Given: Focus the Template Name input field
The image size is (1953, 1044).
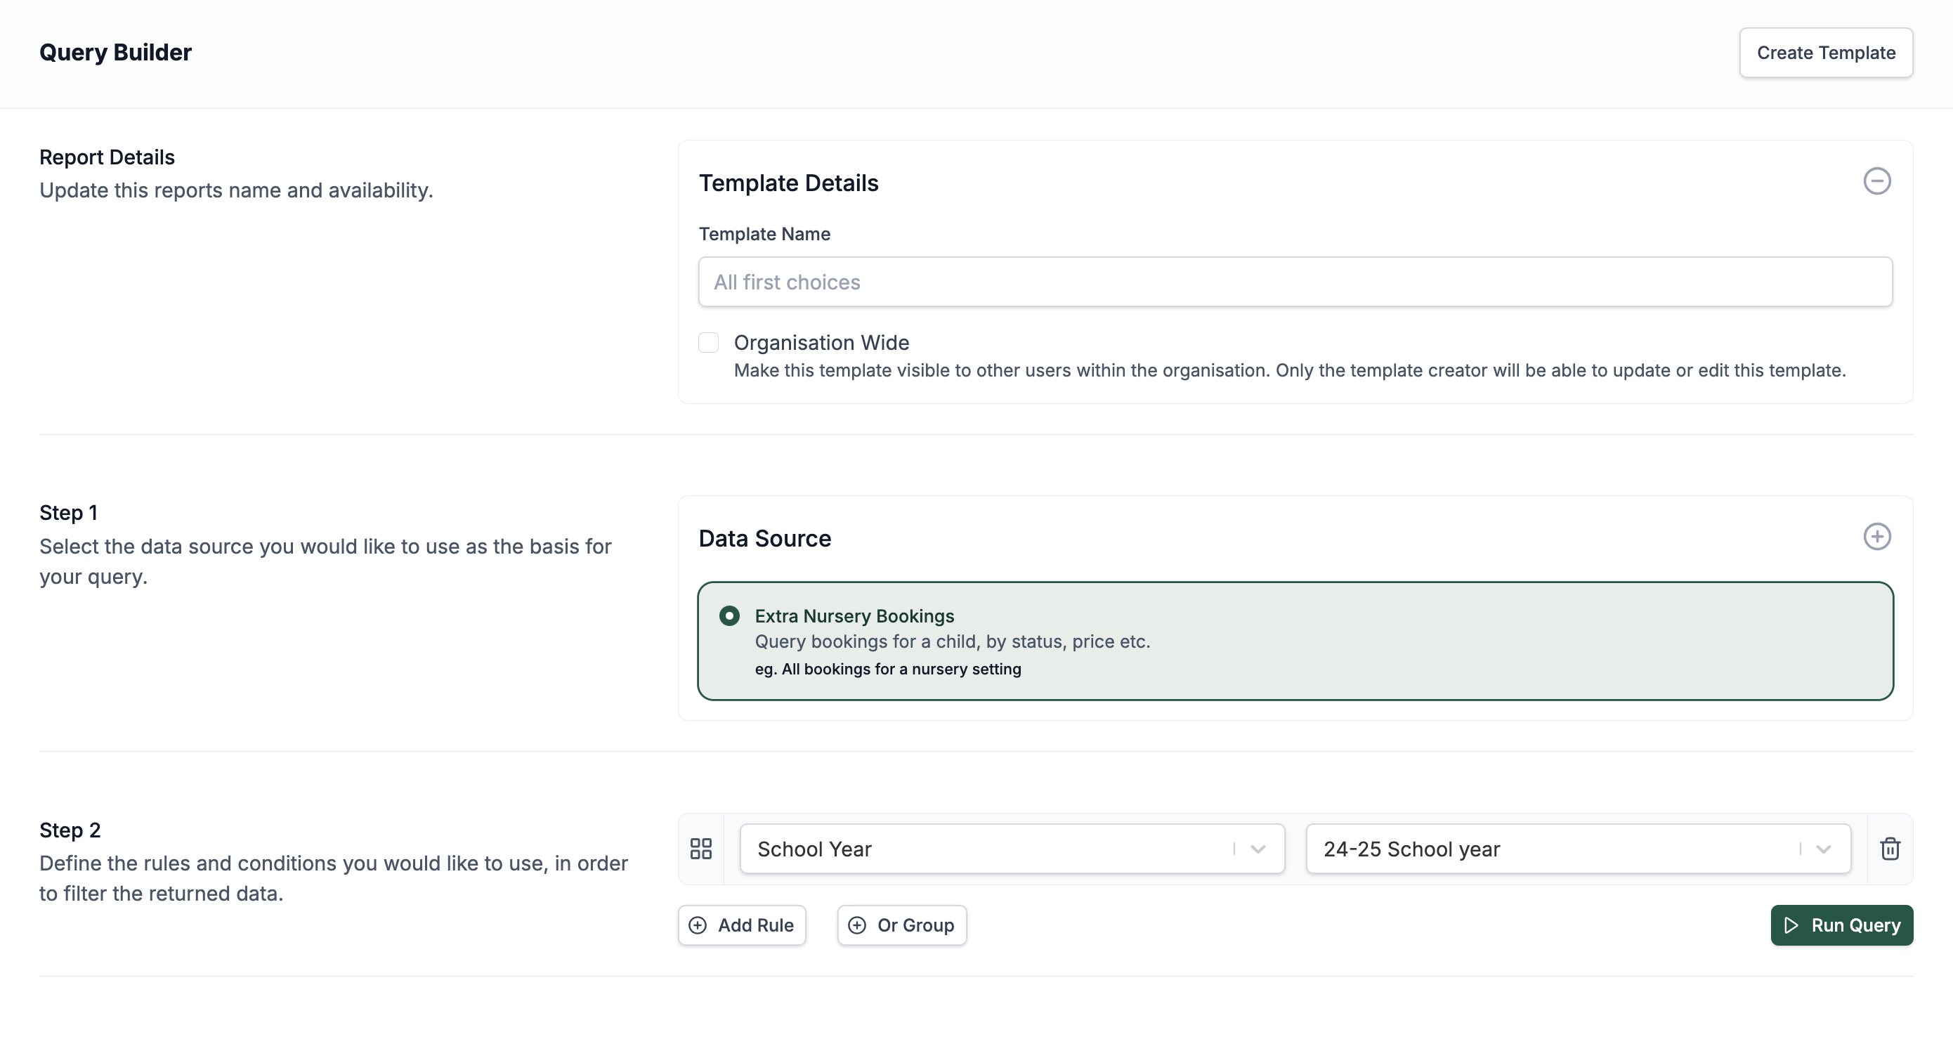Looking at the screenshot, I should click(x=1295, y=282).
